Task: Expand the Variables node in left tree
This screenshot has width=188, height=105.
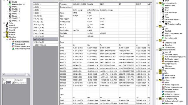Action: pyautogui.click(x=4, y=32)
